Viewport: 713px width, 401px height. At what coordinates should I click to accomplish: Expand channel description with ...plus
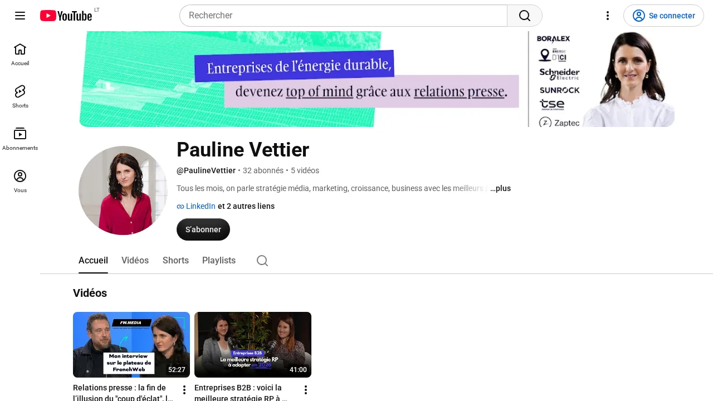coord(500,188)
